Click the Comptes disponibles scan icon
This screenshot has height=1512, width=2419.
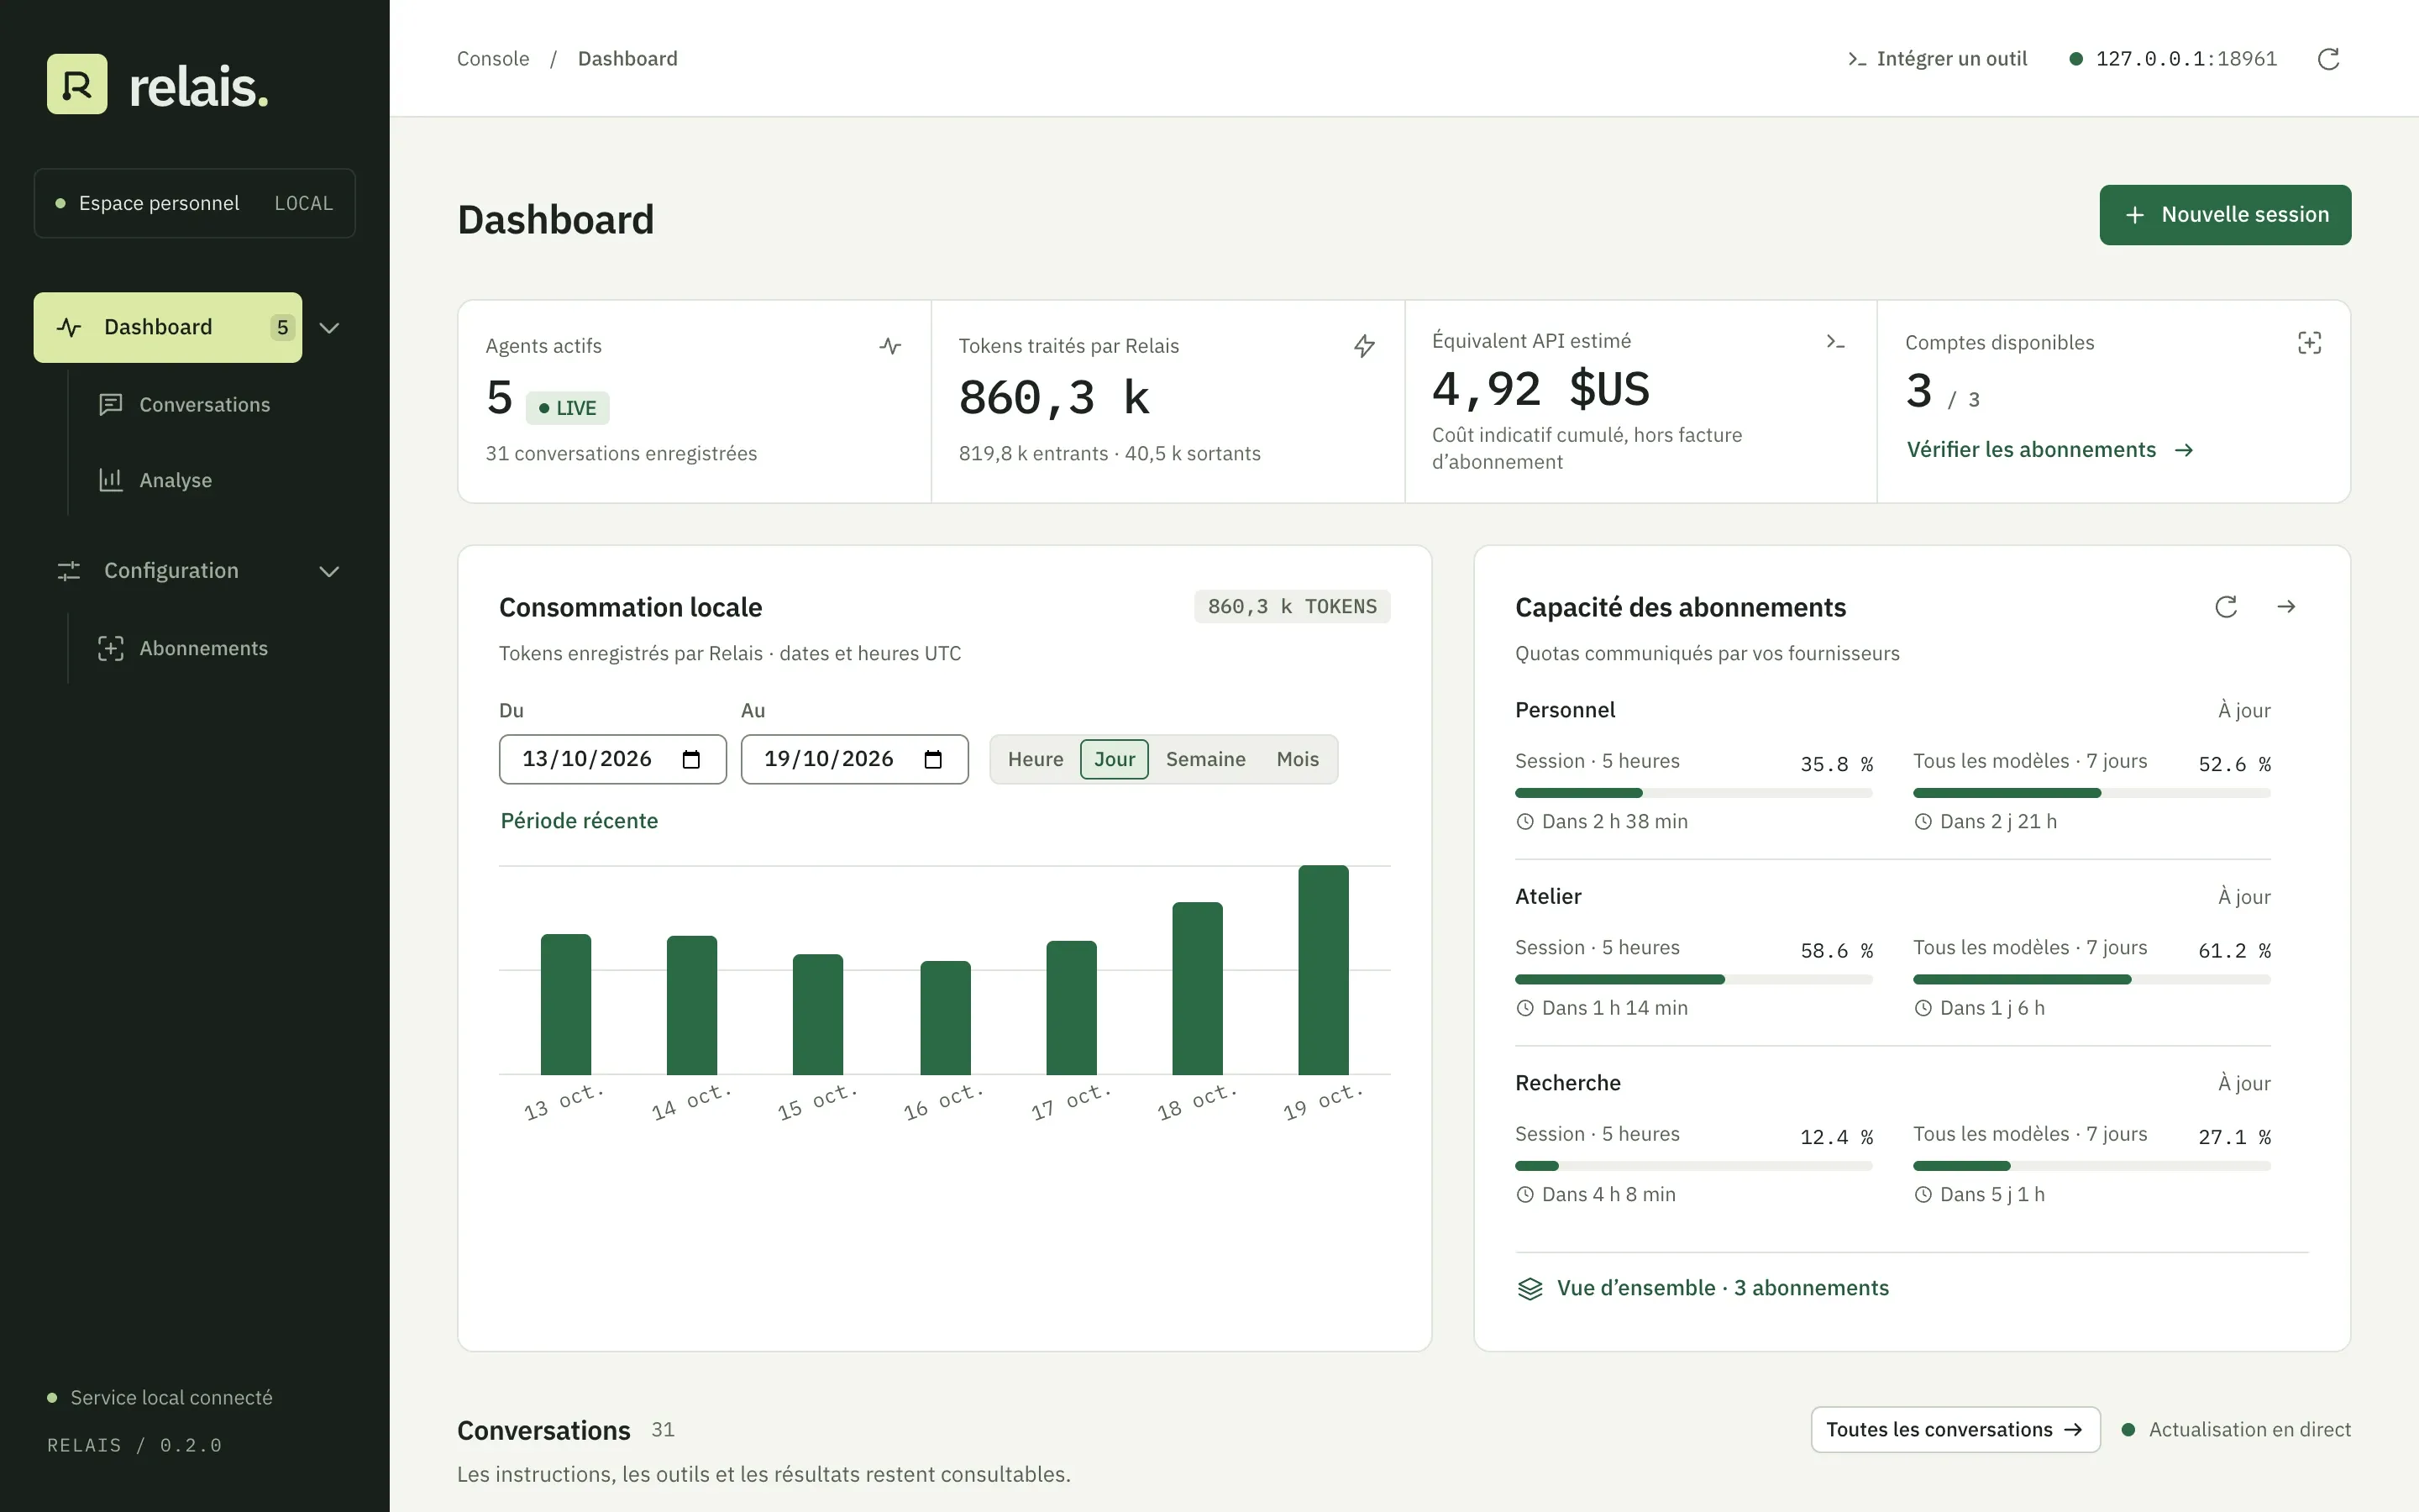coord(2309,343)
